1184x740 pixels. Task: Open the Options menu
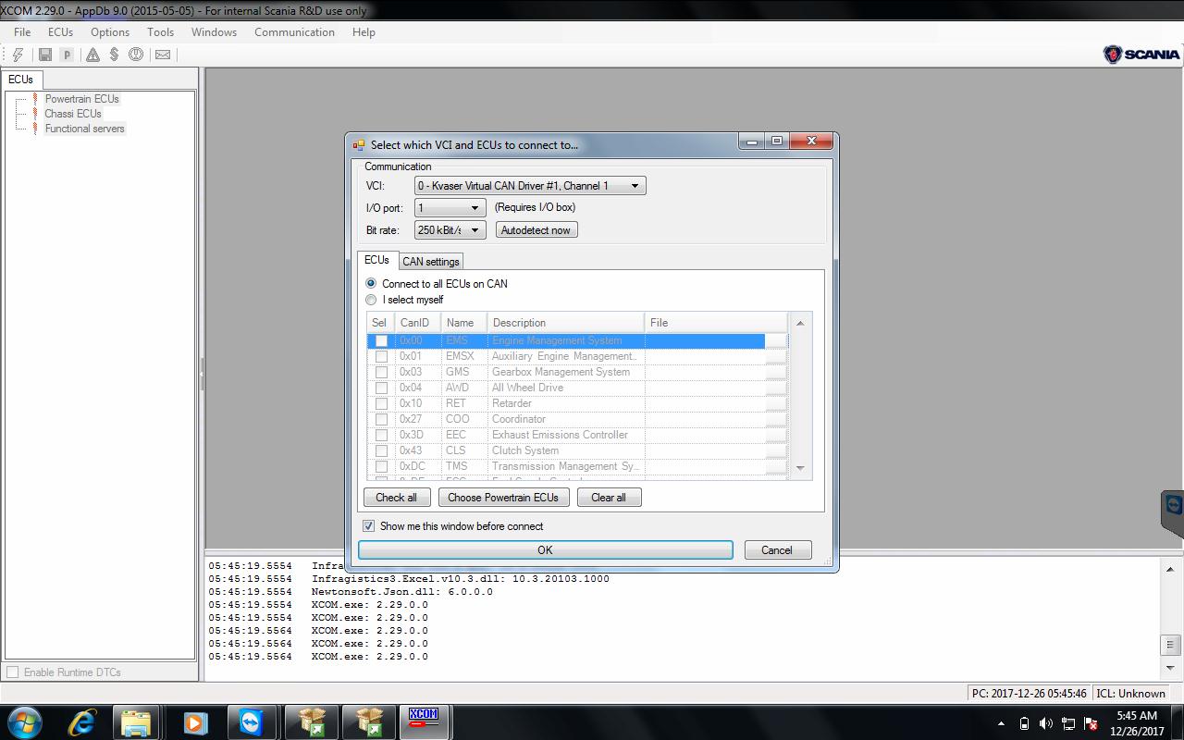pyautogui.click(x=110, y=31)
